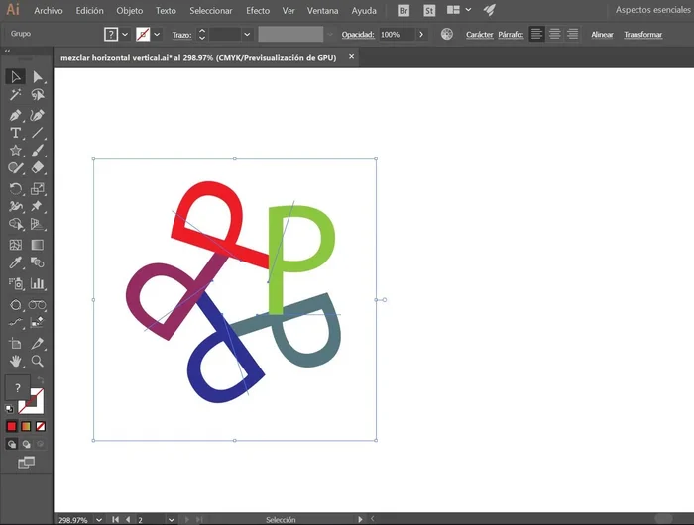Select the Mesh tool
The width and height of the screenshot is (694, 525).
point(16,245)
